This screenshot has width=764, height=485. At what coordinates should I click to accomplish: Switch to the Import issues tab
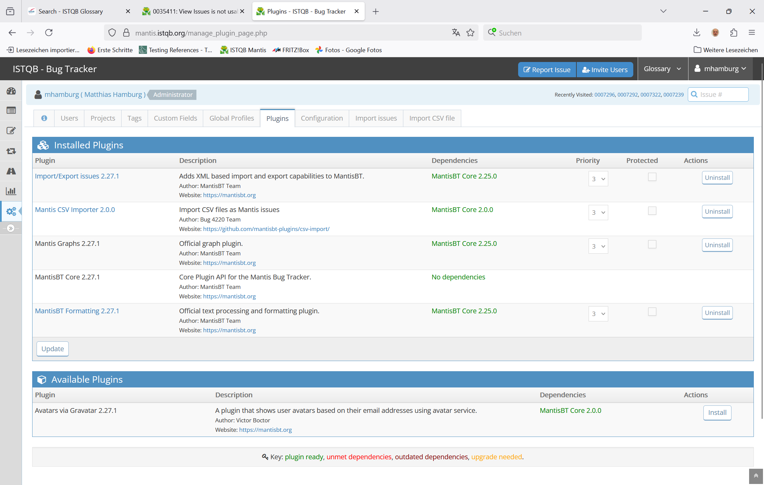(376, 118)
